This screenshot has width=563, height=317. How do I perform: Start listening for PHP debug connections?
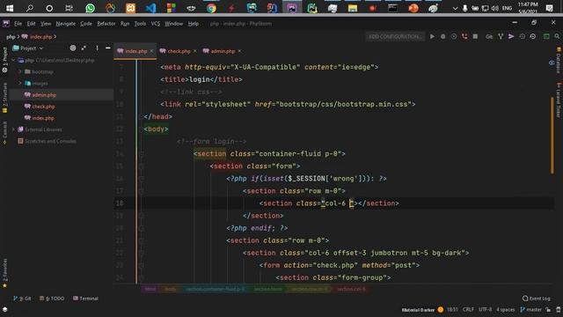click(464, 37)
